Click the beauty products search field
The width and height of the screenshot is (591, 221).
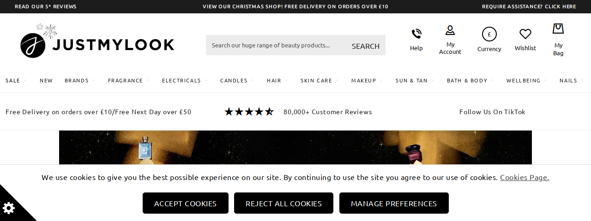pos(275,45)
